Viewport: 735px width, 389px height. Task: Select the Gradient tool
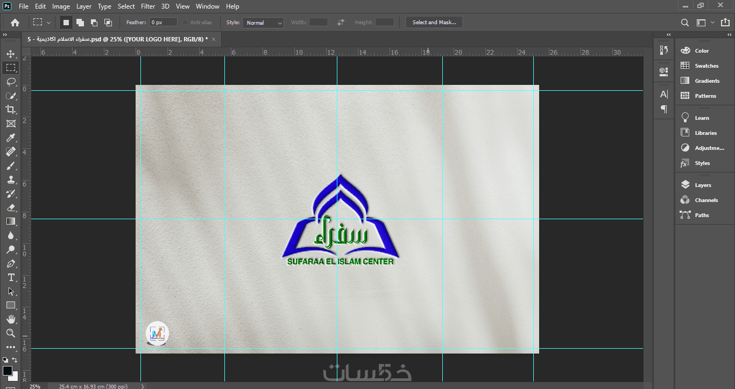11,221
